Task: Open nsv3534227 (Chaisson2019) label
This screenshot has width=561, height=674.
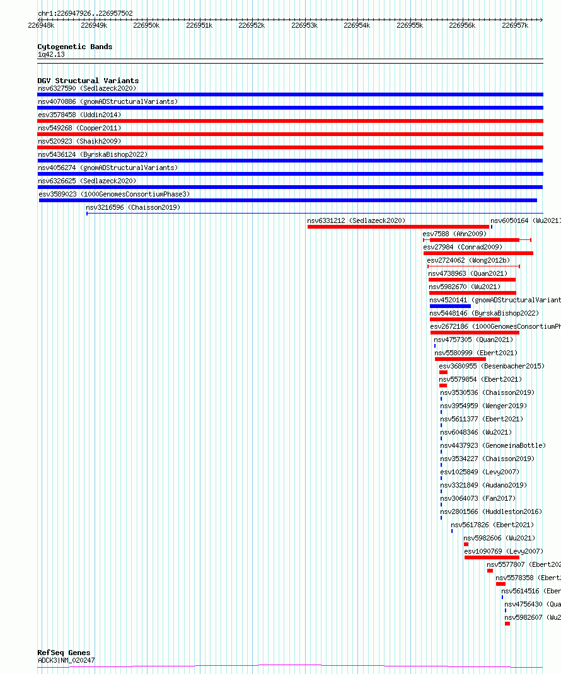Action: click(x=487, y=459)
